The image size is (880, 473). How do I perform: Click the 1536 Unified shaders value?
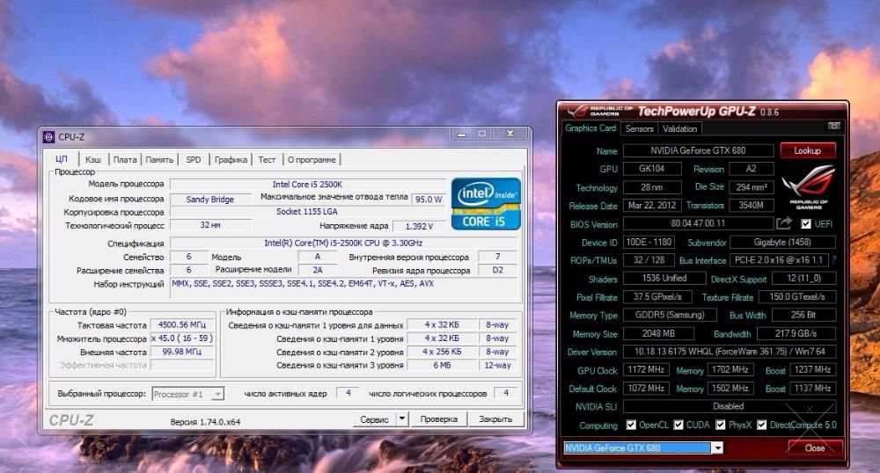[664, 278]
